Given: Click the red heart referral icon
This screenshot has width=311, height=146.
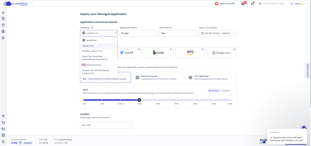Looking at the screenshot, I should tap(217, 4).
